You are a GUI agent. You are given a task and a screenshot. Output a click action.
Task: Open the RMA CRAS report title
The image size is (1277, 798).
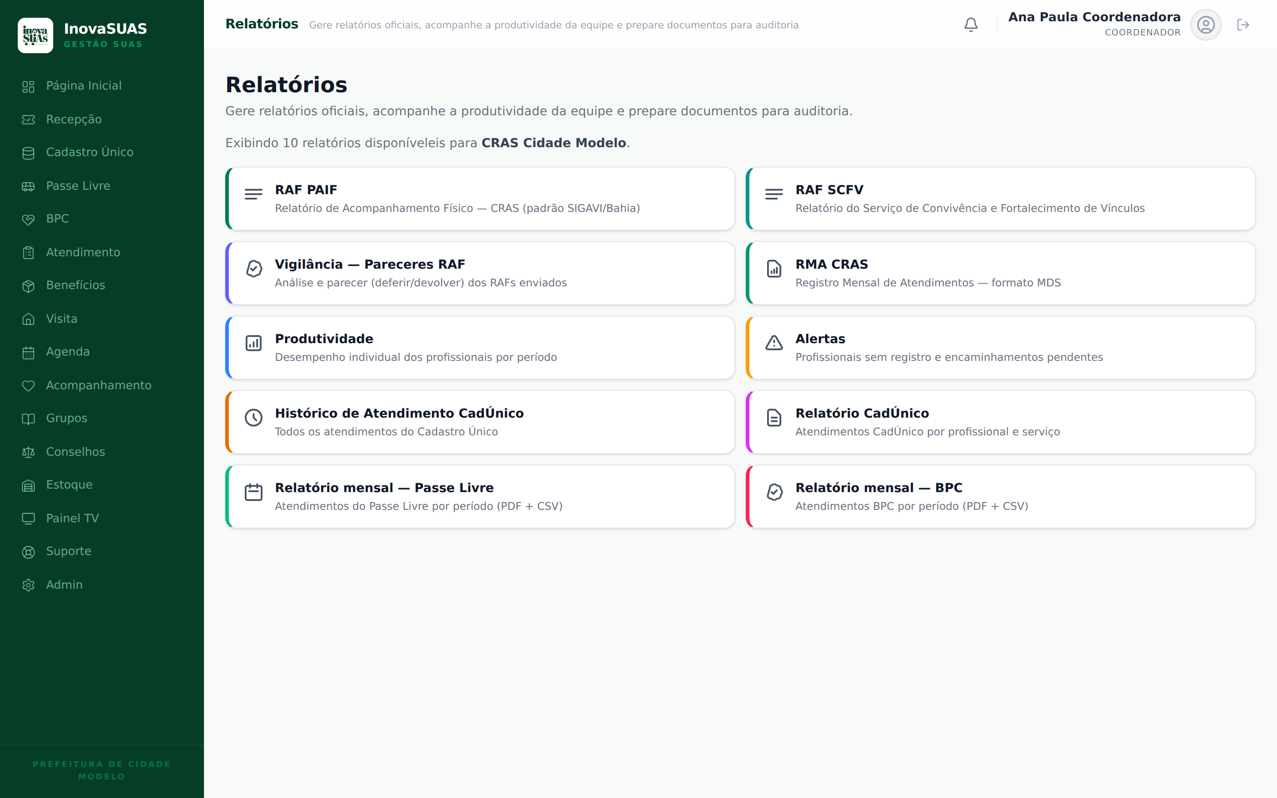[832, 264]
